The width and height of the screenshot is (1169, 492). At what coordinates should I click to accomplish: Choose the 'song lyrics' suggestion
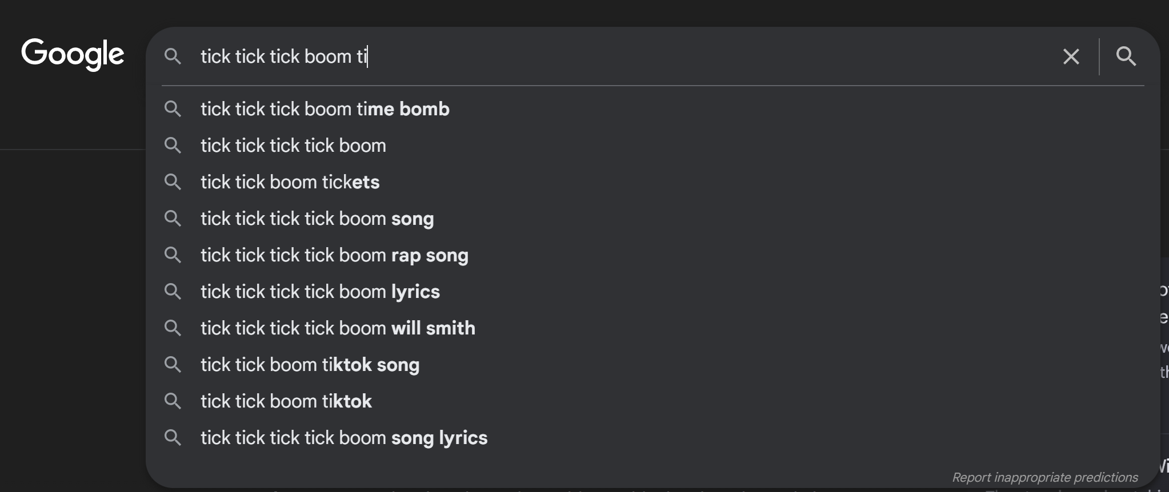tap(344, 438)
